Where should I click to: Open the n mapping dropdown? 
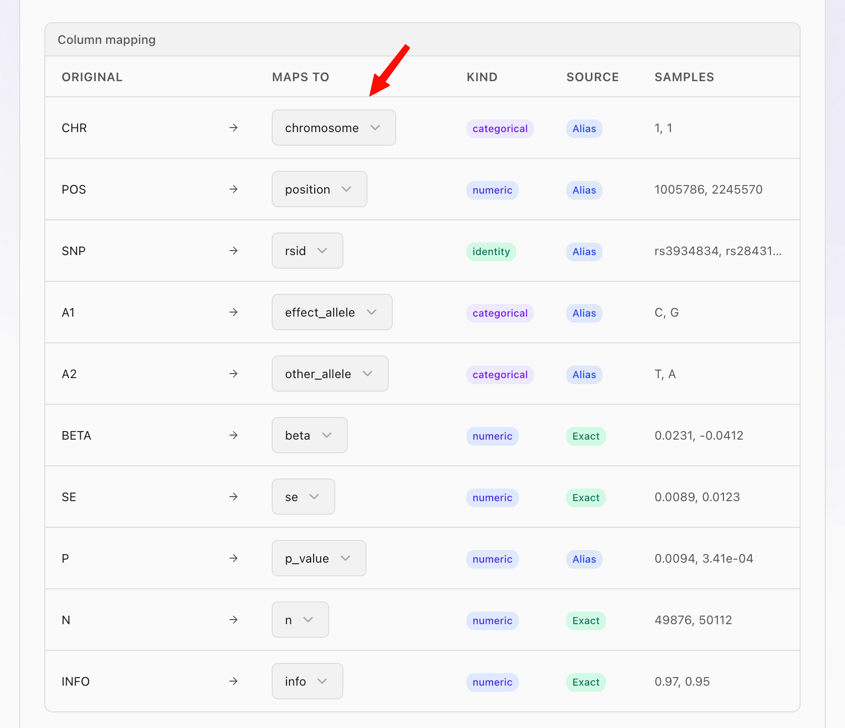point(300,620)
